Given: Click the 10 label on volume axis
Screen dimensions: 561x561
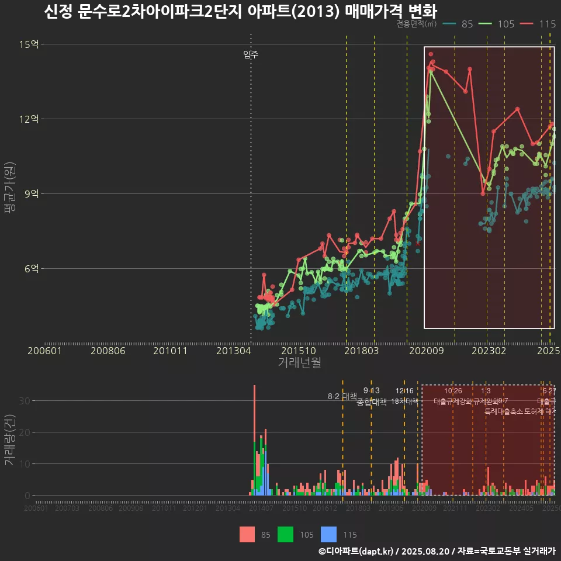Looking at the screenshot, I should (x=25, y=464).
